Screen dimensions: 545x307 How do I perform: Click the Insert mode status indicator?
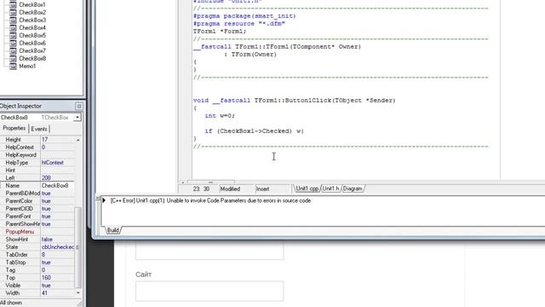tap(262, 188)
